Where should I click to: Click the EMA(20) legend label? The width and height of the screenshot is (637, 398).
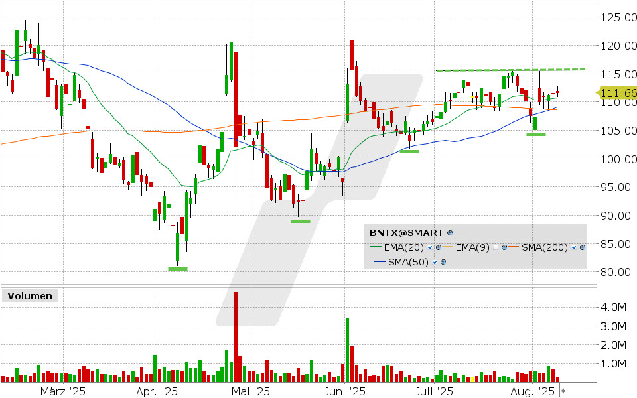pyautogui.click(x=404, y=247)
